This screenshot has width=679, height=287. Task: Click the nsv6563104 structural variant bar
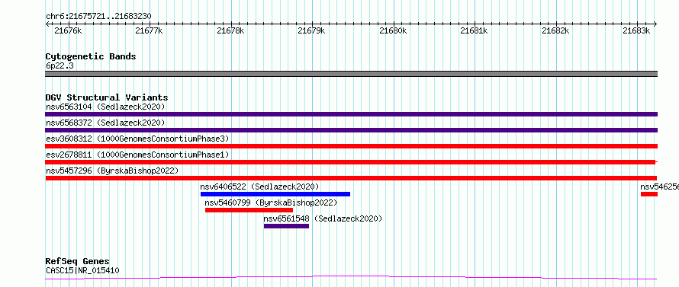[x=351, y=114]
